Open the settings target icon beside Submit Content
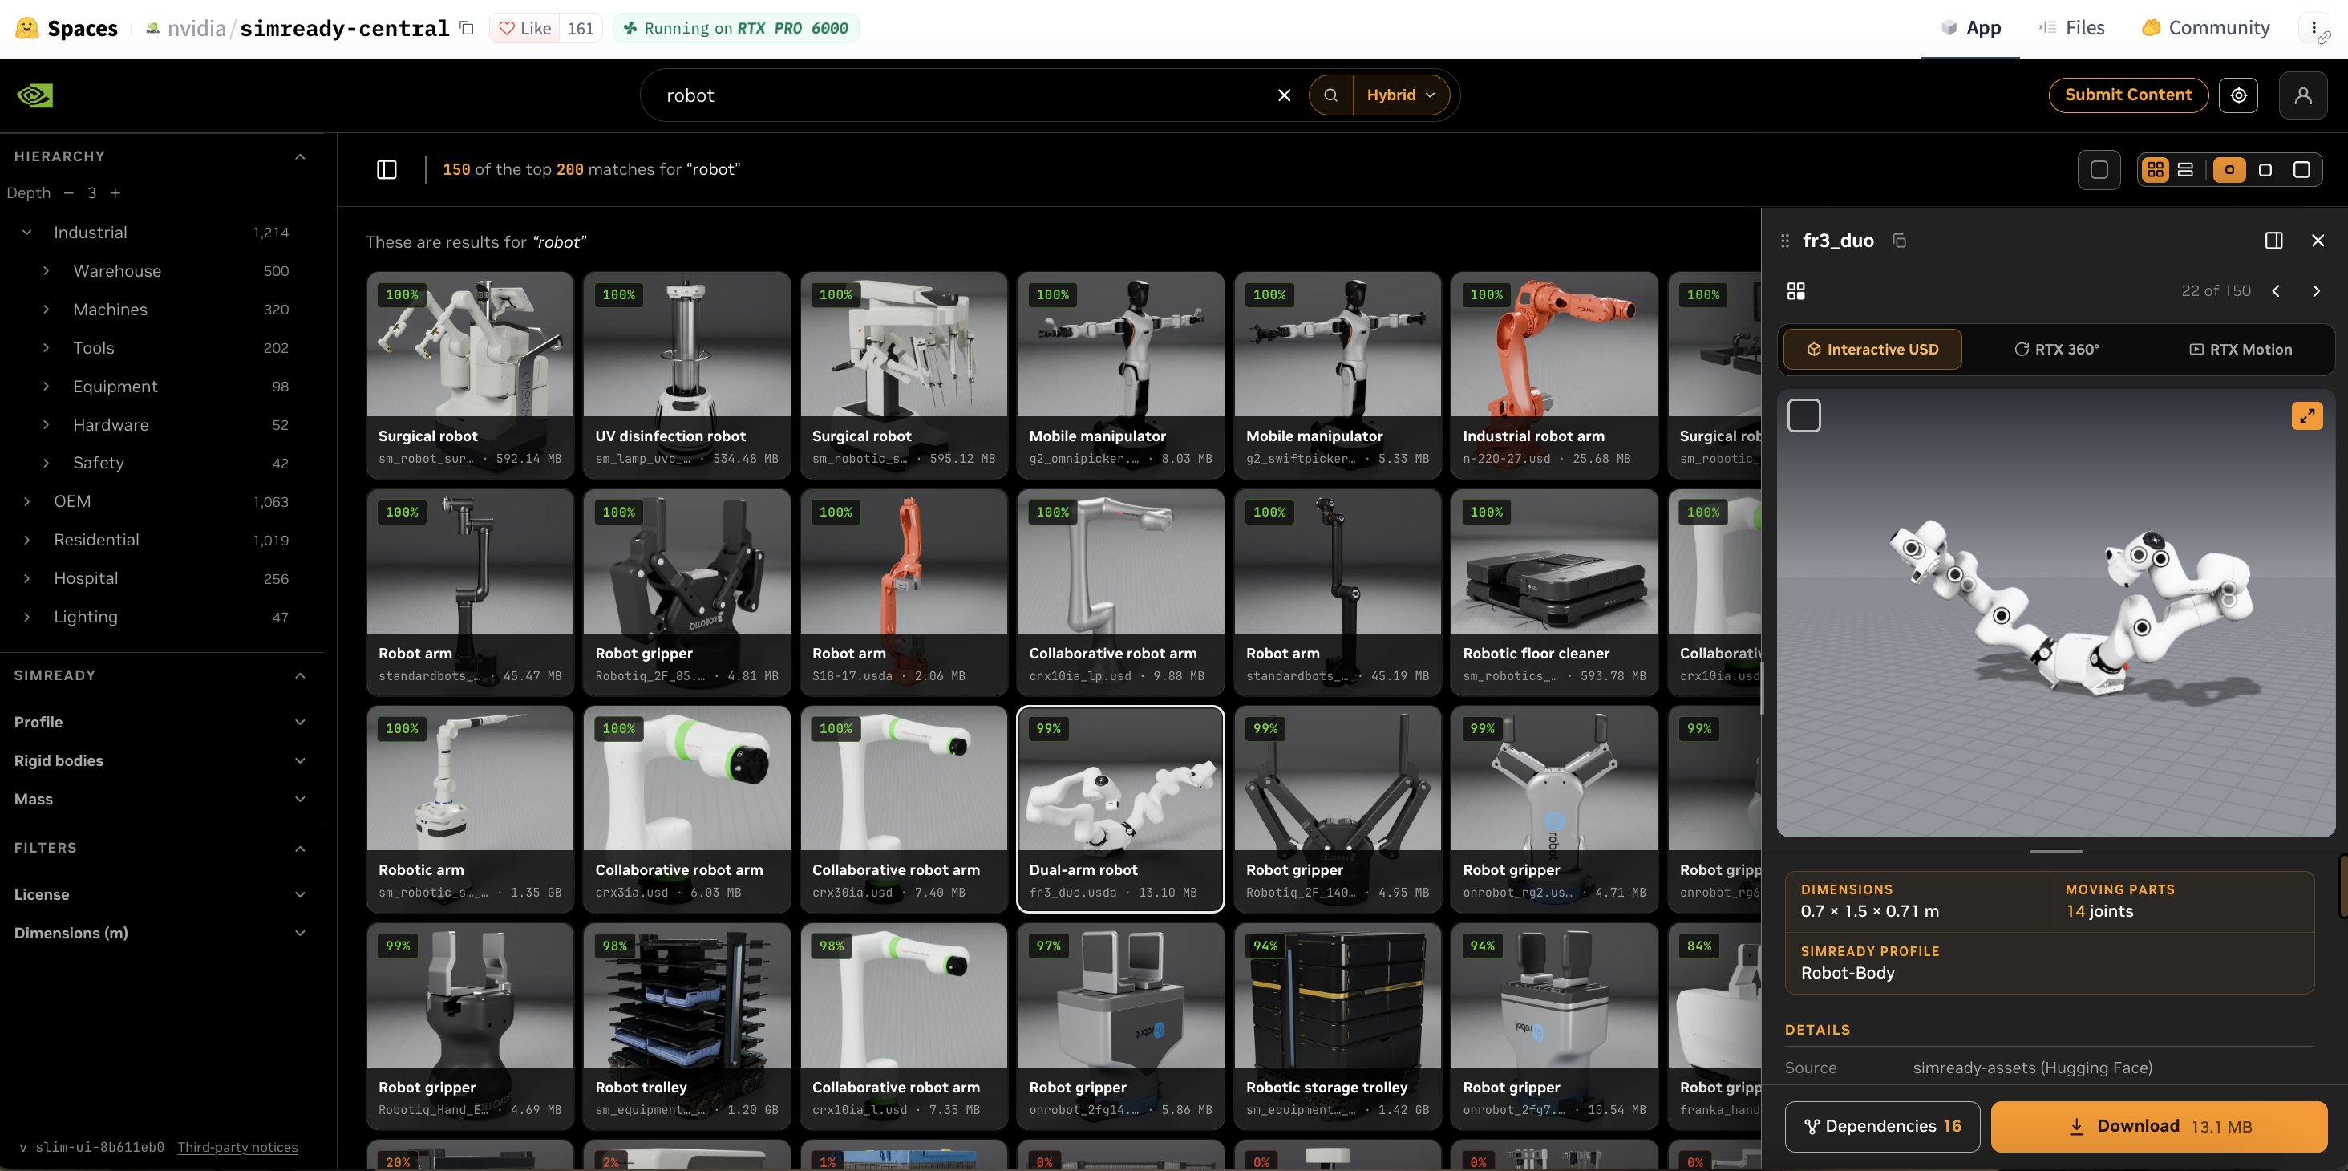 pos(2239,95)
